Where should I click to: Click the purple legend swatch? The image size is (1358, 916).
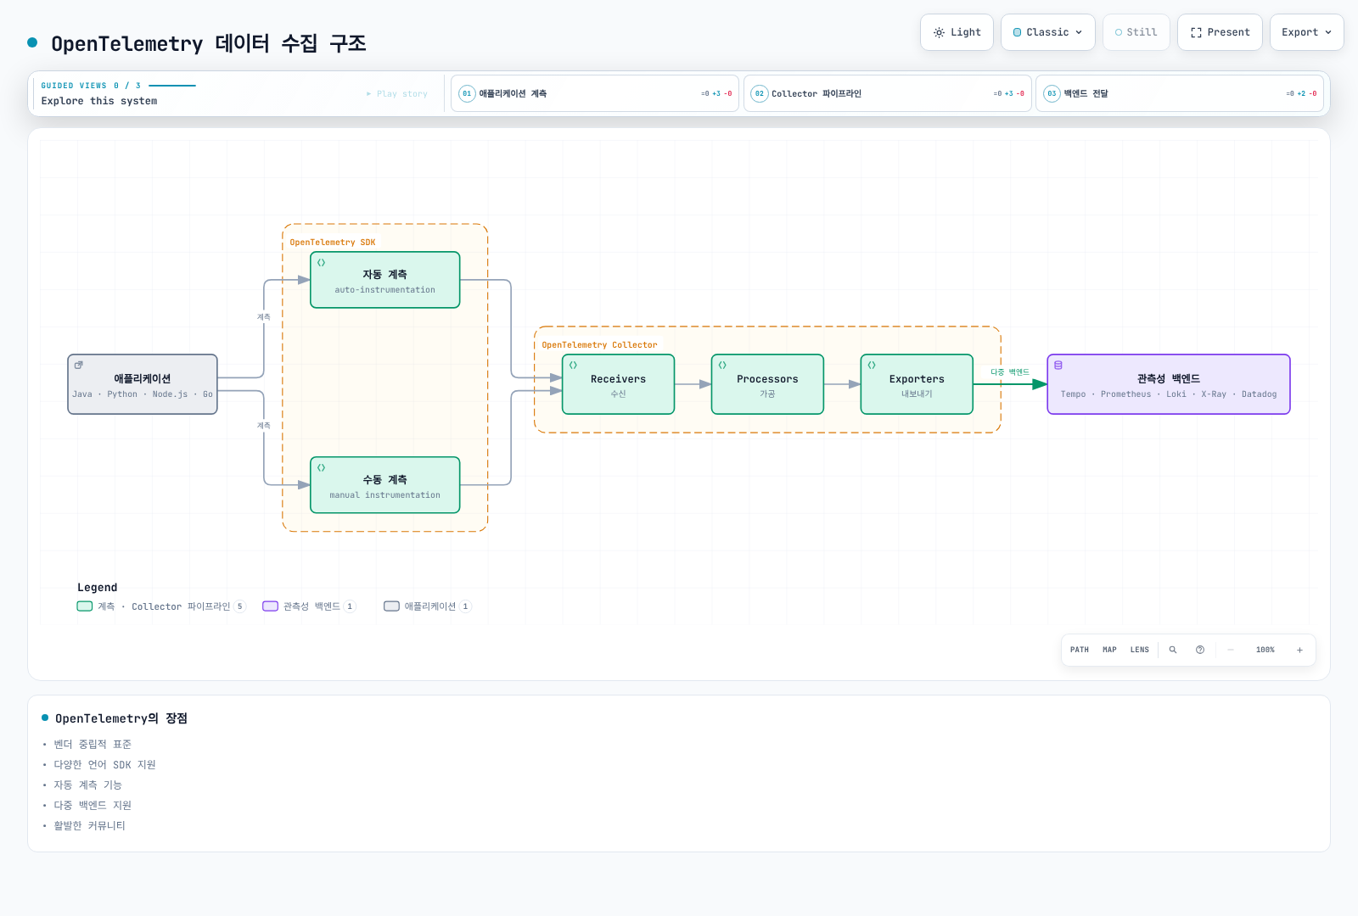[x=271, y=606]
